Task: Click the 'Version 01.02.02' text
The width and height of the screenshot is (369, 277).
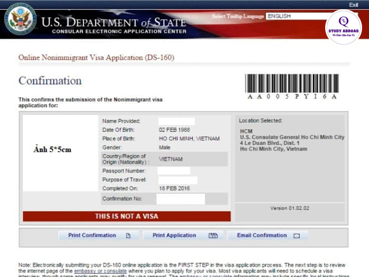Action: (290, 208)
